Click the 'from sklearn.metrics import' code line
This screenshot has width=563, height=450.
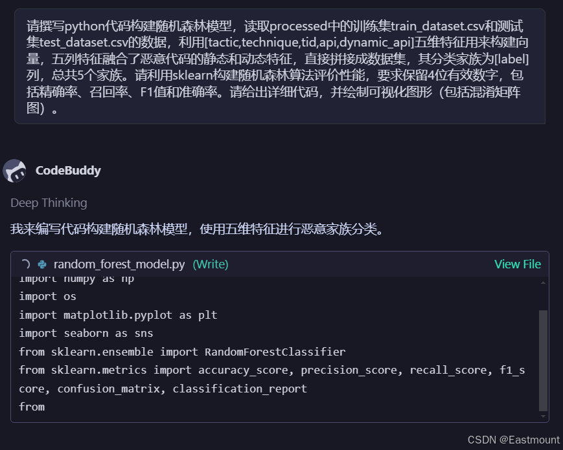click(x=272, y=380)
